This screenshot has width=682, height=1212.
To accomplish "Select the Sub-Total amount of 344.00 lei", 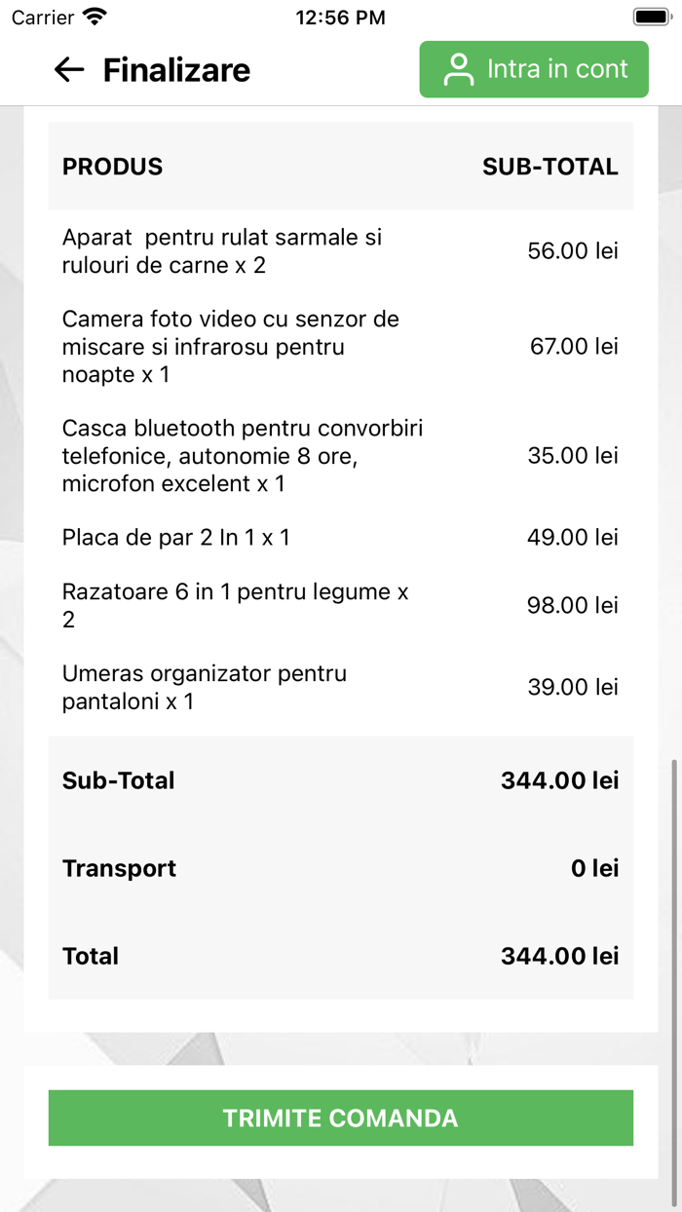I will tap(559, 779).
